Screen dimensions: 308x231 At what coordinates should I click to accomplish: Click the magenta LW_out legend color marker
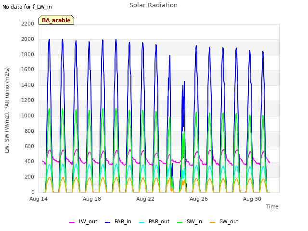point(72,222)
